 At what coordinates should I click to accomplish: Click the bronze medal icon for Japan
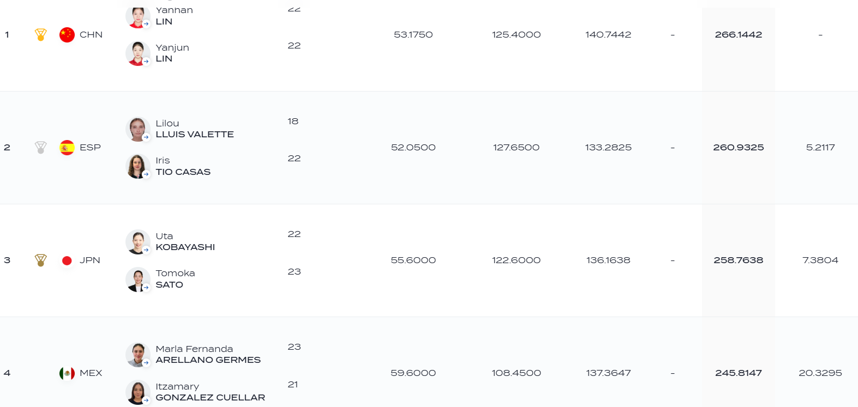(40, 260)
